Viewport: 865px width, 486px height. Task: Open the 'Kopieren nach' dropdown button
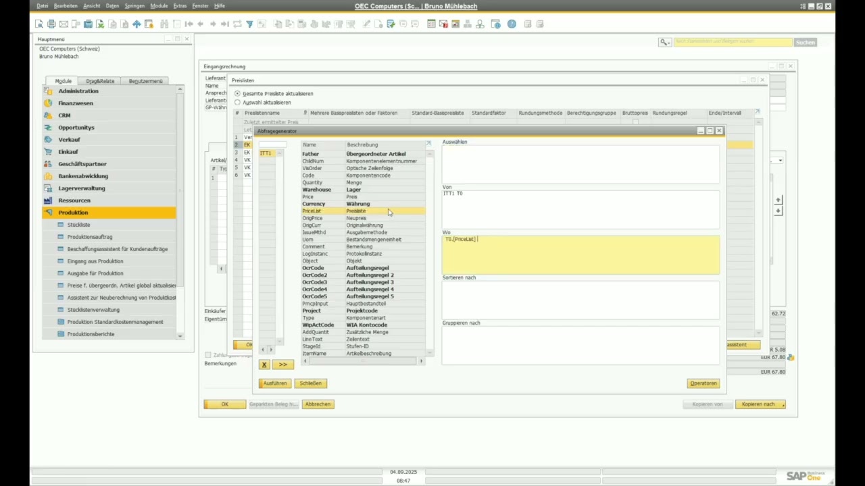[760, 404]
